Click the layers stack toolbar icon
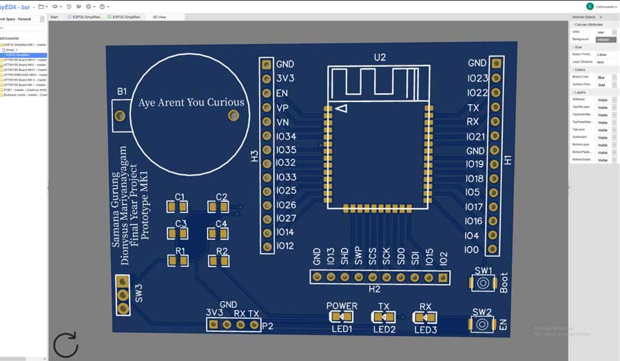The width and height of the screenshot is (620, 361). click(x=79, y=6)
